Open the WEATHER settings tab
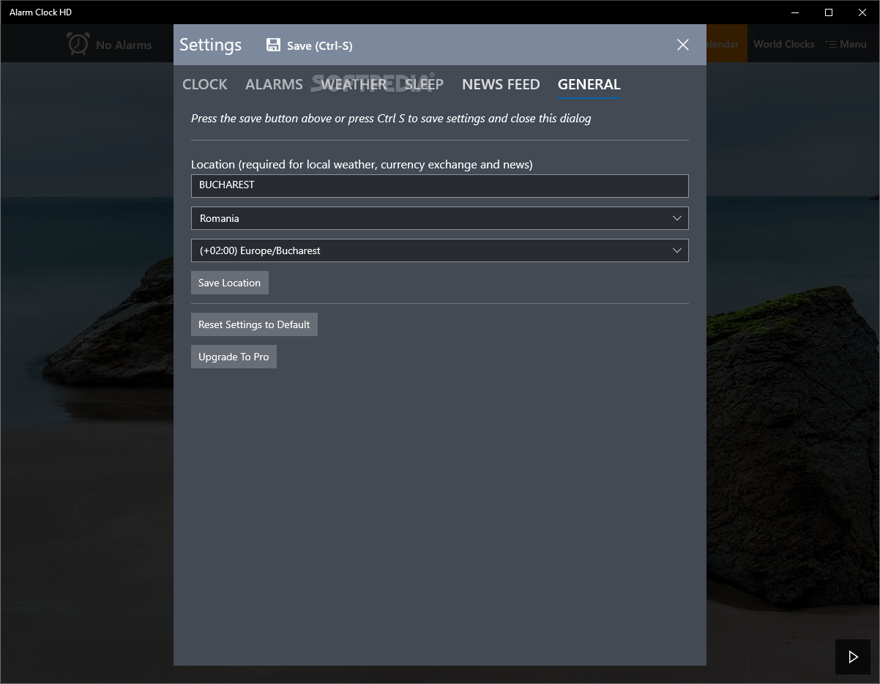 [x=353, y=84]
